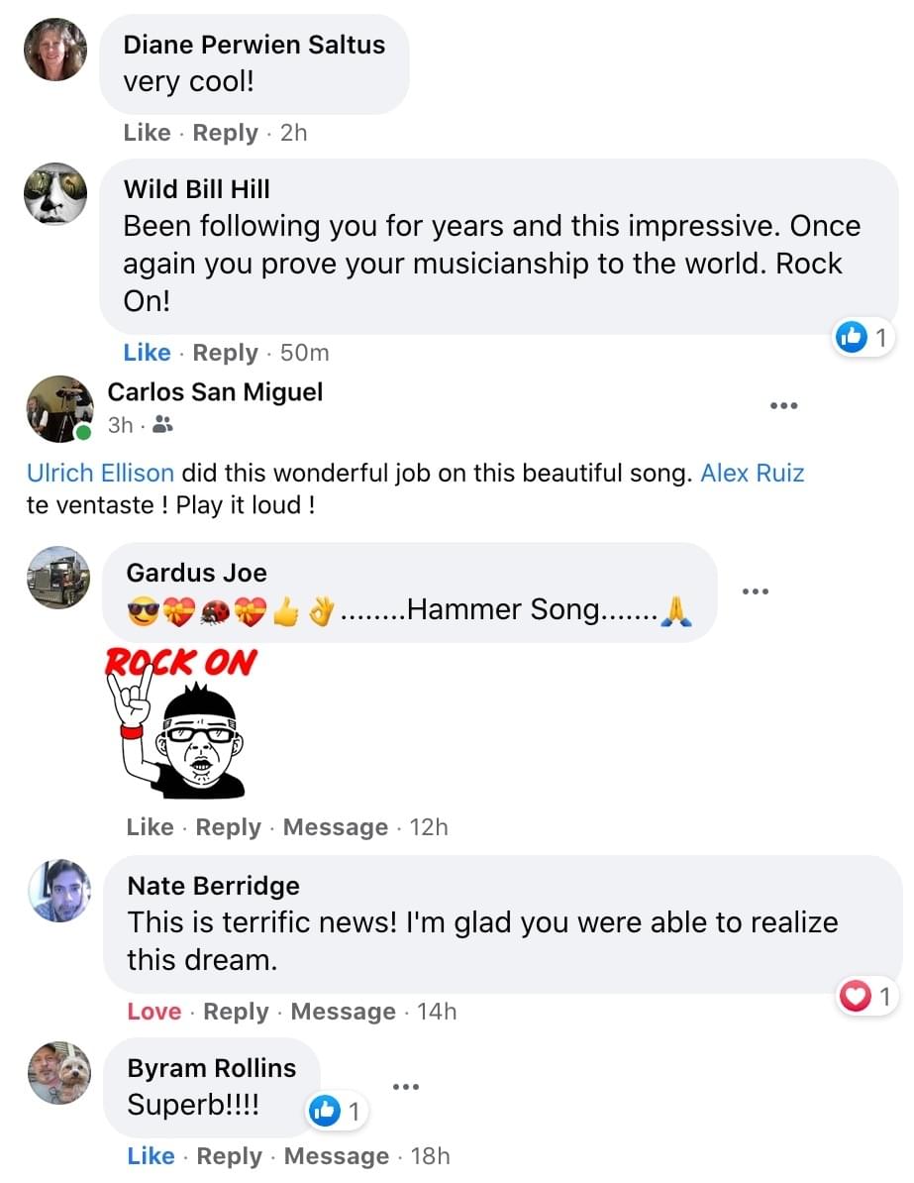Show the like count on Byram Rollins's comment
The height and width of the screenshot is (1183, 914).
point(338,1113)
